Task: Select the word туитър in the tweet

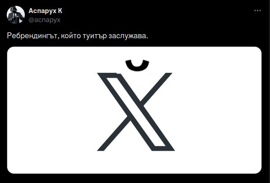Action: (95, 36)
